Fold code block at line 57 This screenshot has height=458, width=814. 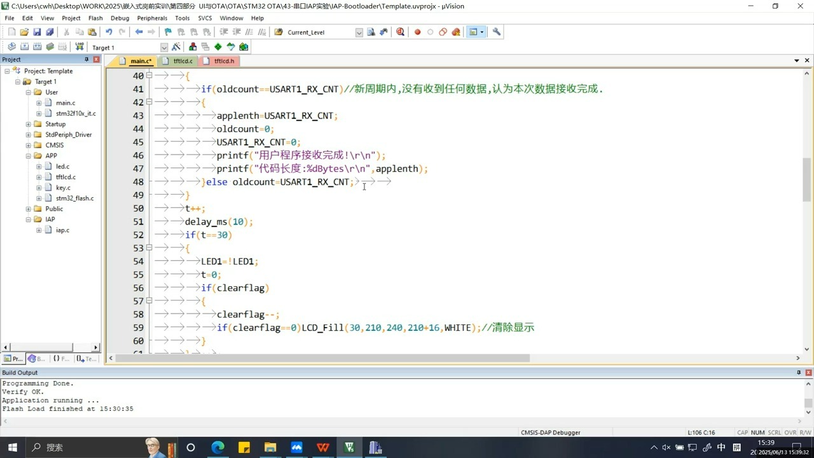[x=149, y=300]
